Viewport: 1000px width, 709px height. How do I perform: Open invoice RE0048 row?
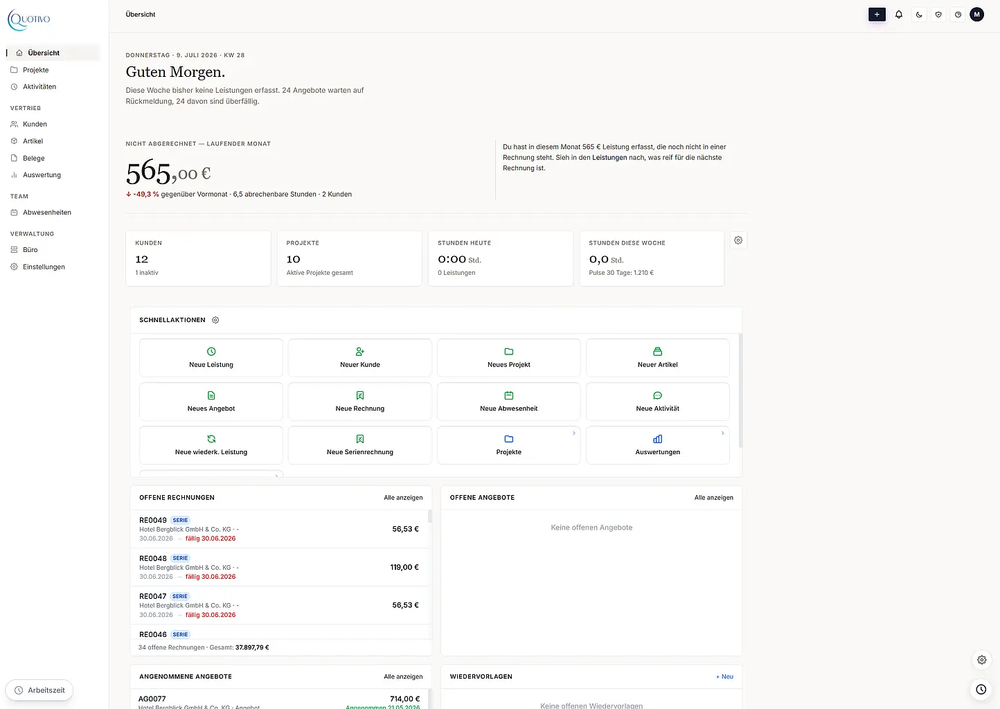(279, 567)
